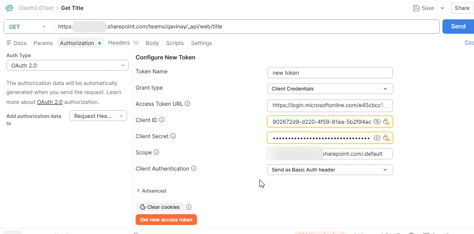Click the Client Authentication info icon
The width and height of the screenshot is (474, 234).
click(194, 168)
